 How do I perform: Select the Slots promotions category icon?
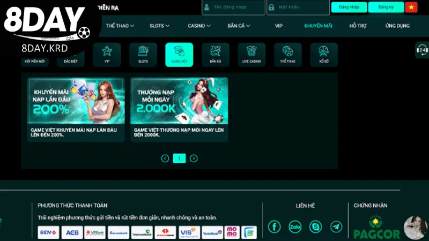[143, 55]
